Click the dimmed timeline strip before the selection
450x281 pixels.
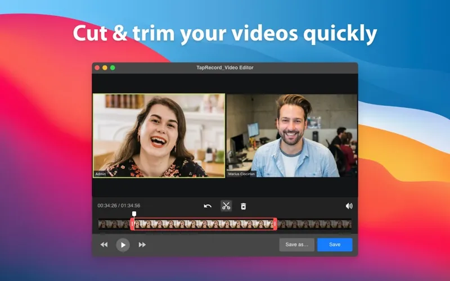click(114, 224)
